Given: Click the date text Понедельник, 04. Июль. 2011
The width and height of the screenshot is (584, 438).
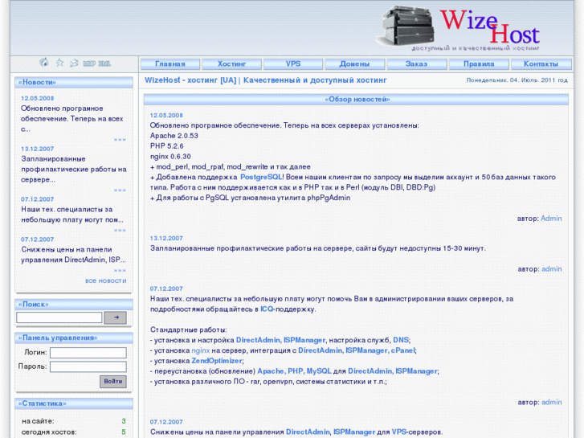Looking at the screenshot, I should (x=517, y=80).
